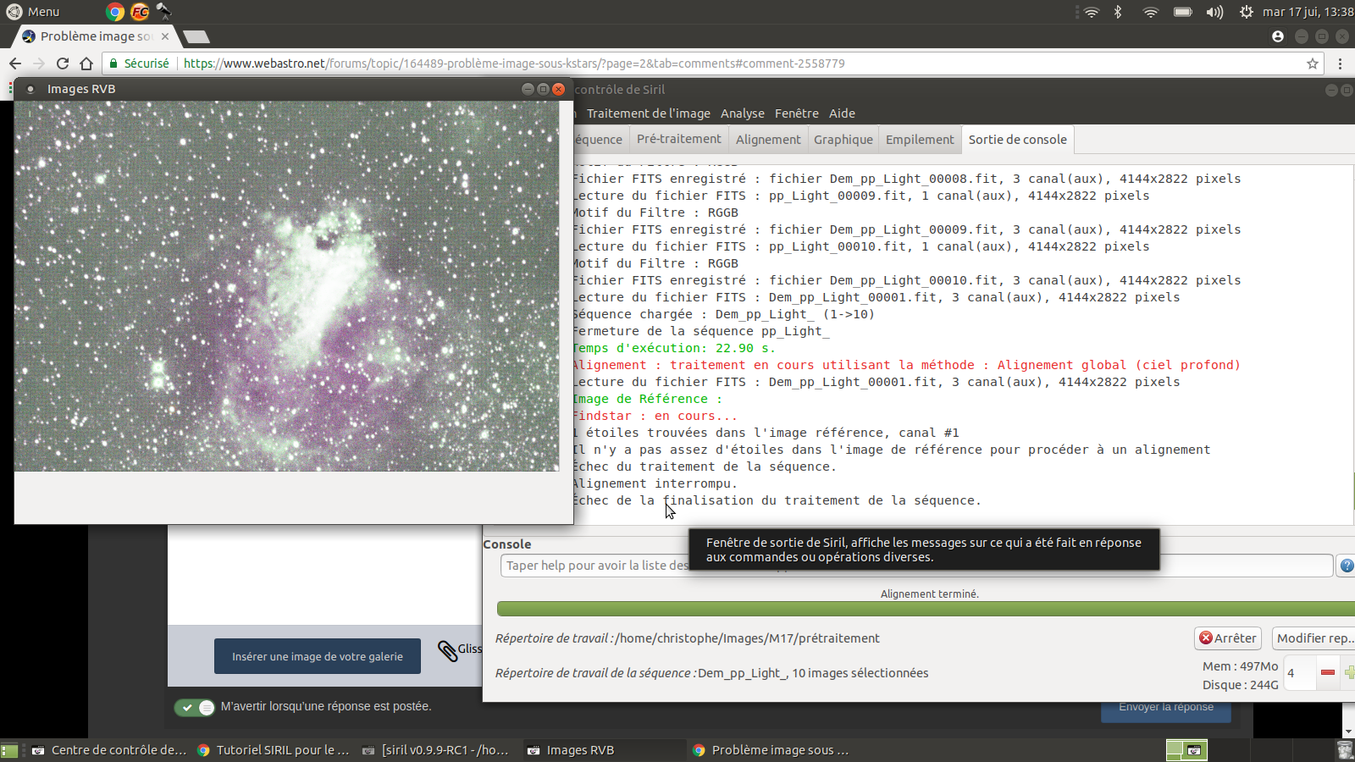
Task: Reload the webastro page
Action: (x=63, y=63)
